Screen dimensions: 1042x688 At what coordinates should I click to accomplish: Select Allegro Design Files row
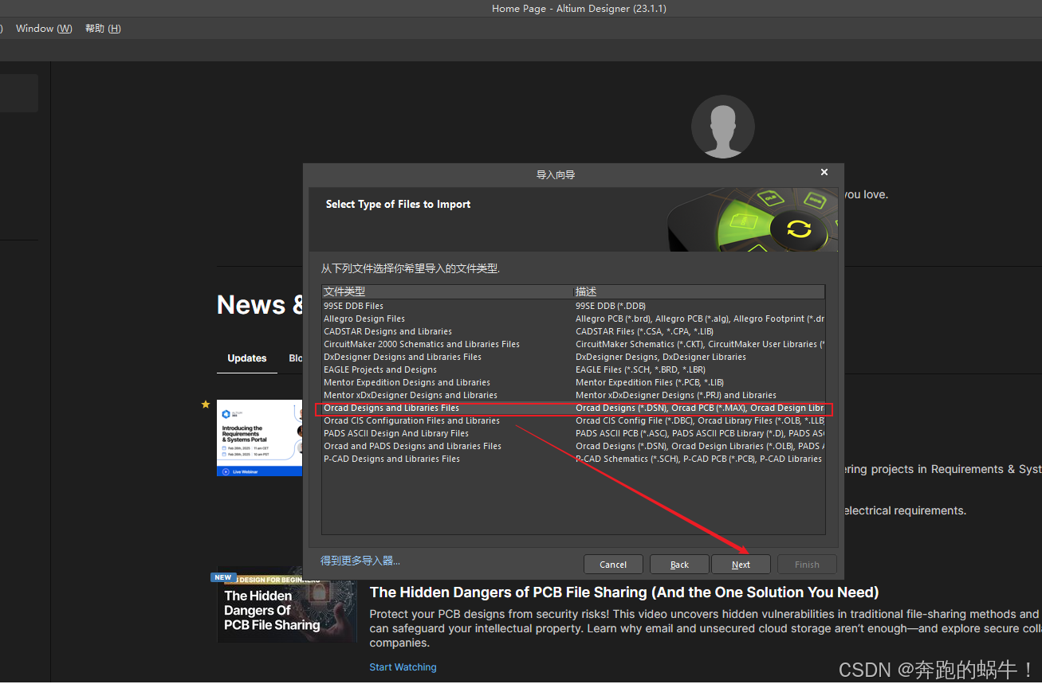click(x=573, y=319)
